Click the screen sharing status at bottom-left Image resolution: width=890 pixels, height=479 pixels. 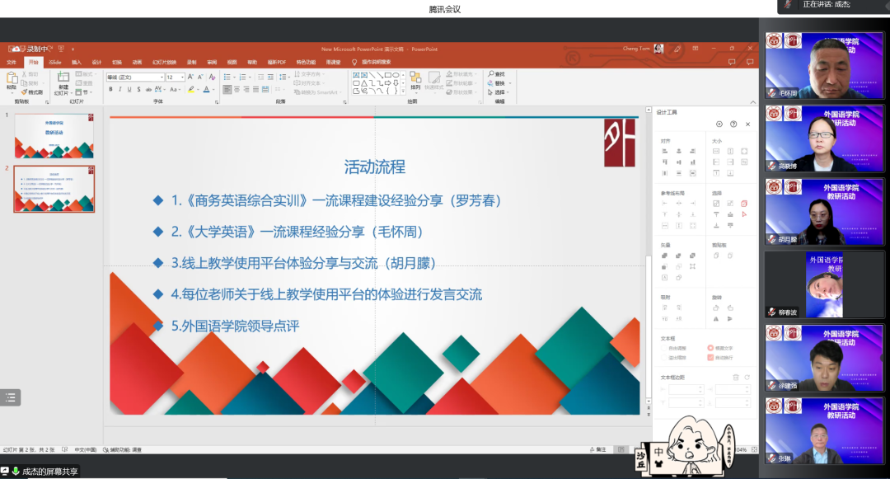tap(40, 471)
